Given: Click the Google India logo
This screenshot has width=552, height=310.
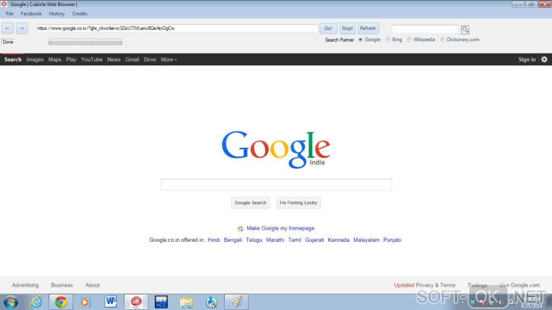Looking at the screenshot, I should [276, 149].
